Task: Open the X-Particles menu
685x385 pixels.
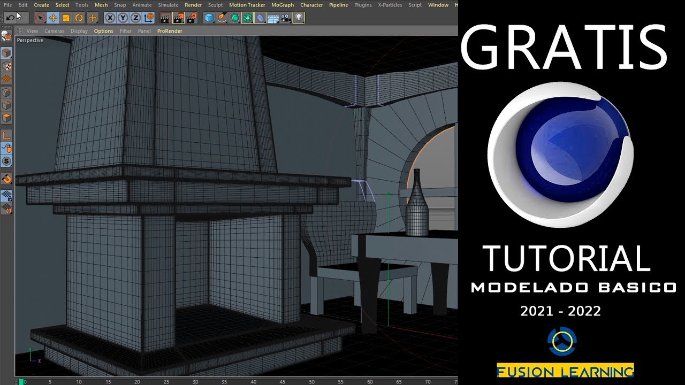Action: click(391, 5)
